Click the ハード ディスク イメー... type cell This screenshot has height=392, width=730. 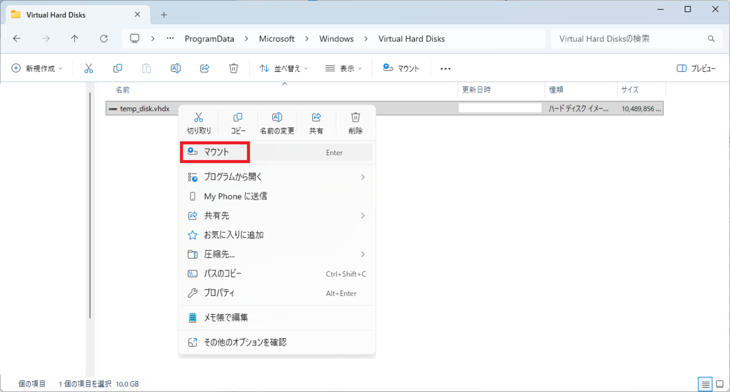pos(578,109)
